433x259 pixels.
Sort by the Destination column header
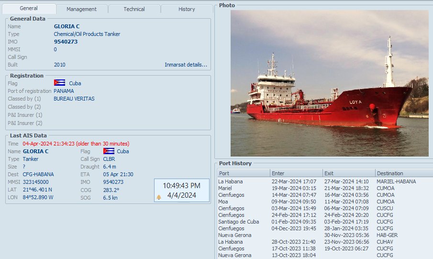(404, 173)
